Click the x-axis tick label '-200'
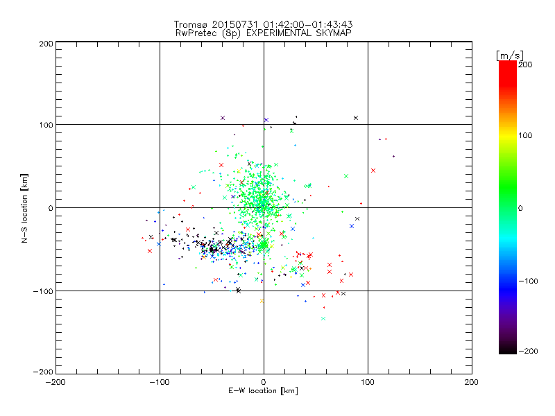The image size is (555, 416). pos(55,382)
